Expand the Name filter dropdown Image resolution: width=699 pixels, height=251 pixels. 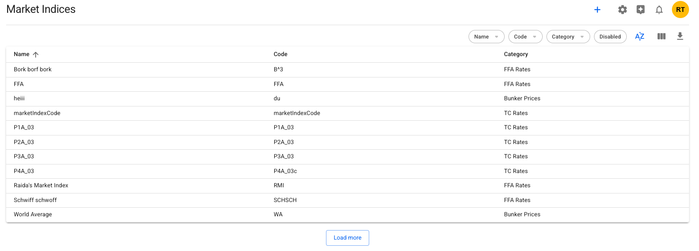tap(486, 37)
